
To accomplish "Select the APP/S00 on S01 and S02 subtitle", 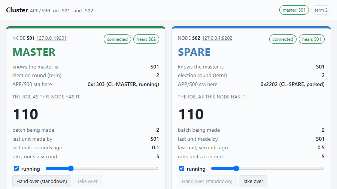I will click(x=61, y=11).
